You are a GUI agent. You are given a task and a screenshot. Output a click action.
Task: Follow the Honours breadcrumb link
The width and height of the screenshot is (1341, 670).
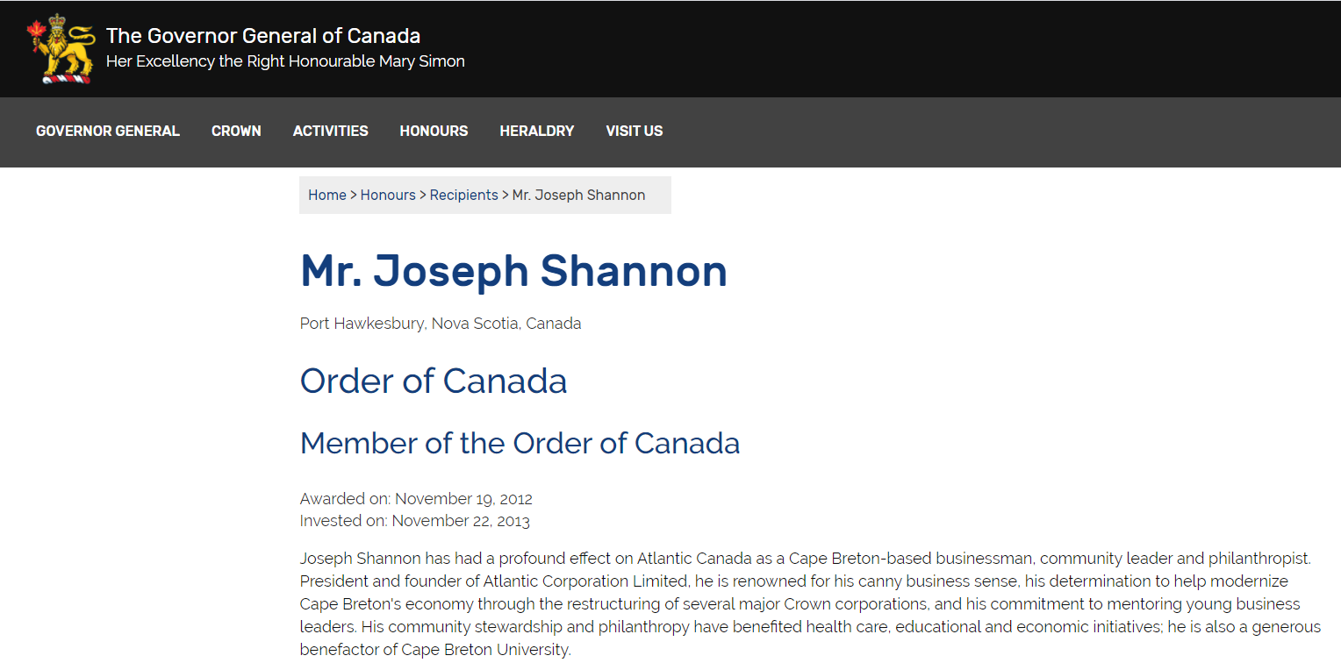coord(388,195)
